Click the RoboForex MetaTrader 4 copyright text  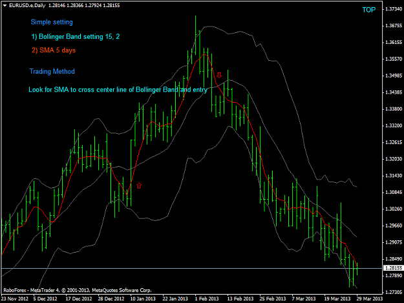(x=78, y=290)
